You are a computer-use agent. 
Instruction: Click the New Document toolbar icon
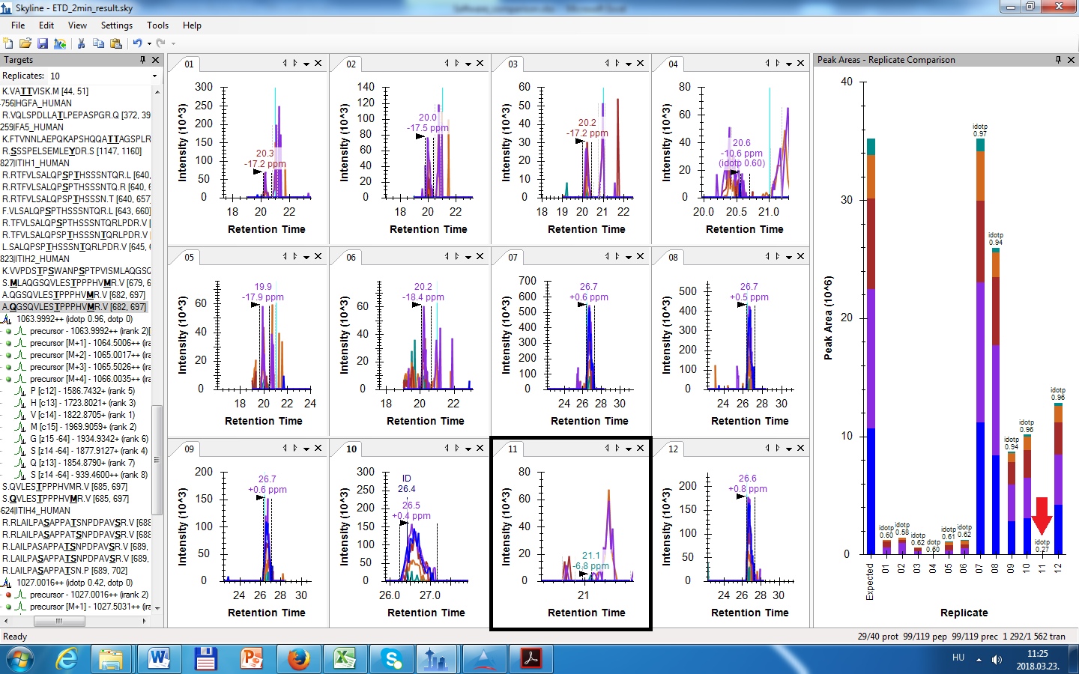(8, 43)
